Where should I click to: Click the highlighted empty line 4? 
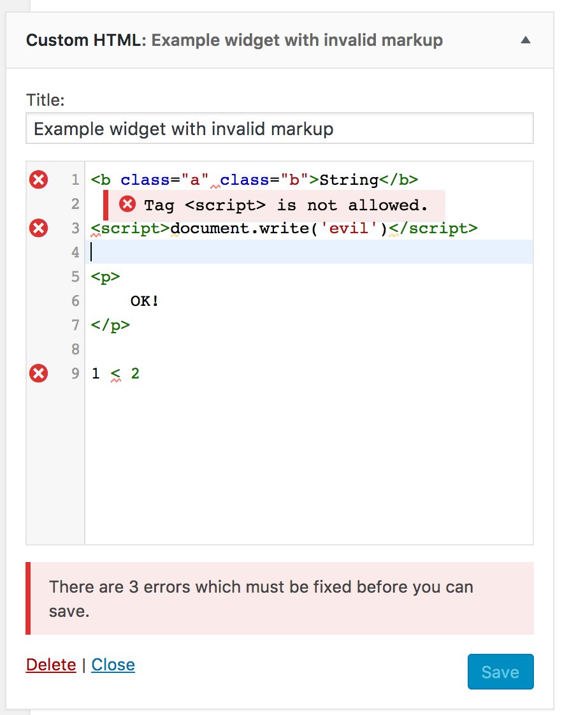[x=309, y=252]
